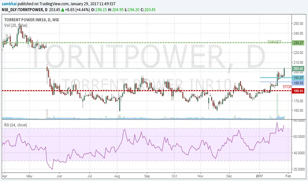Click the 220.00 price axis label

(298, 52)
